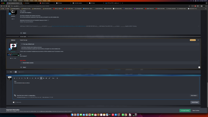Open macOS Spotlight search icon

[x=193, y=1]
